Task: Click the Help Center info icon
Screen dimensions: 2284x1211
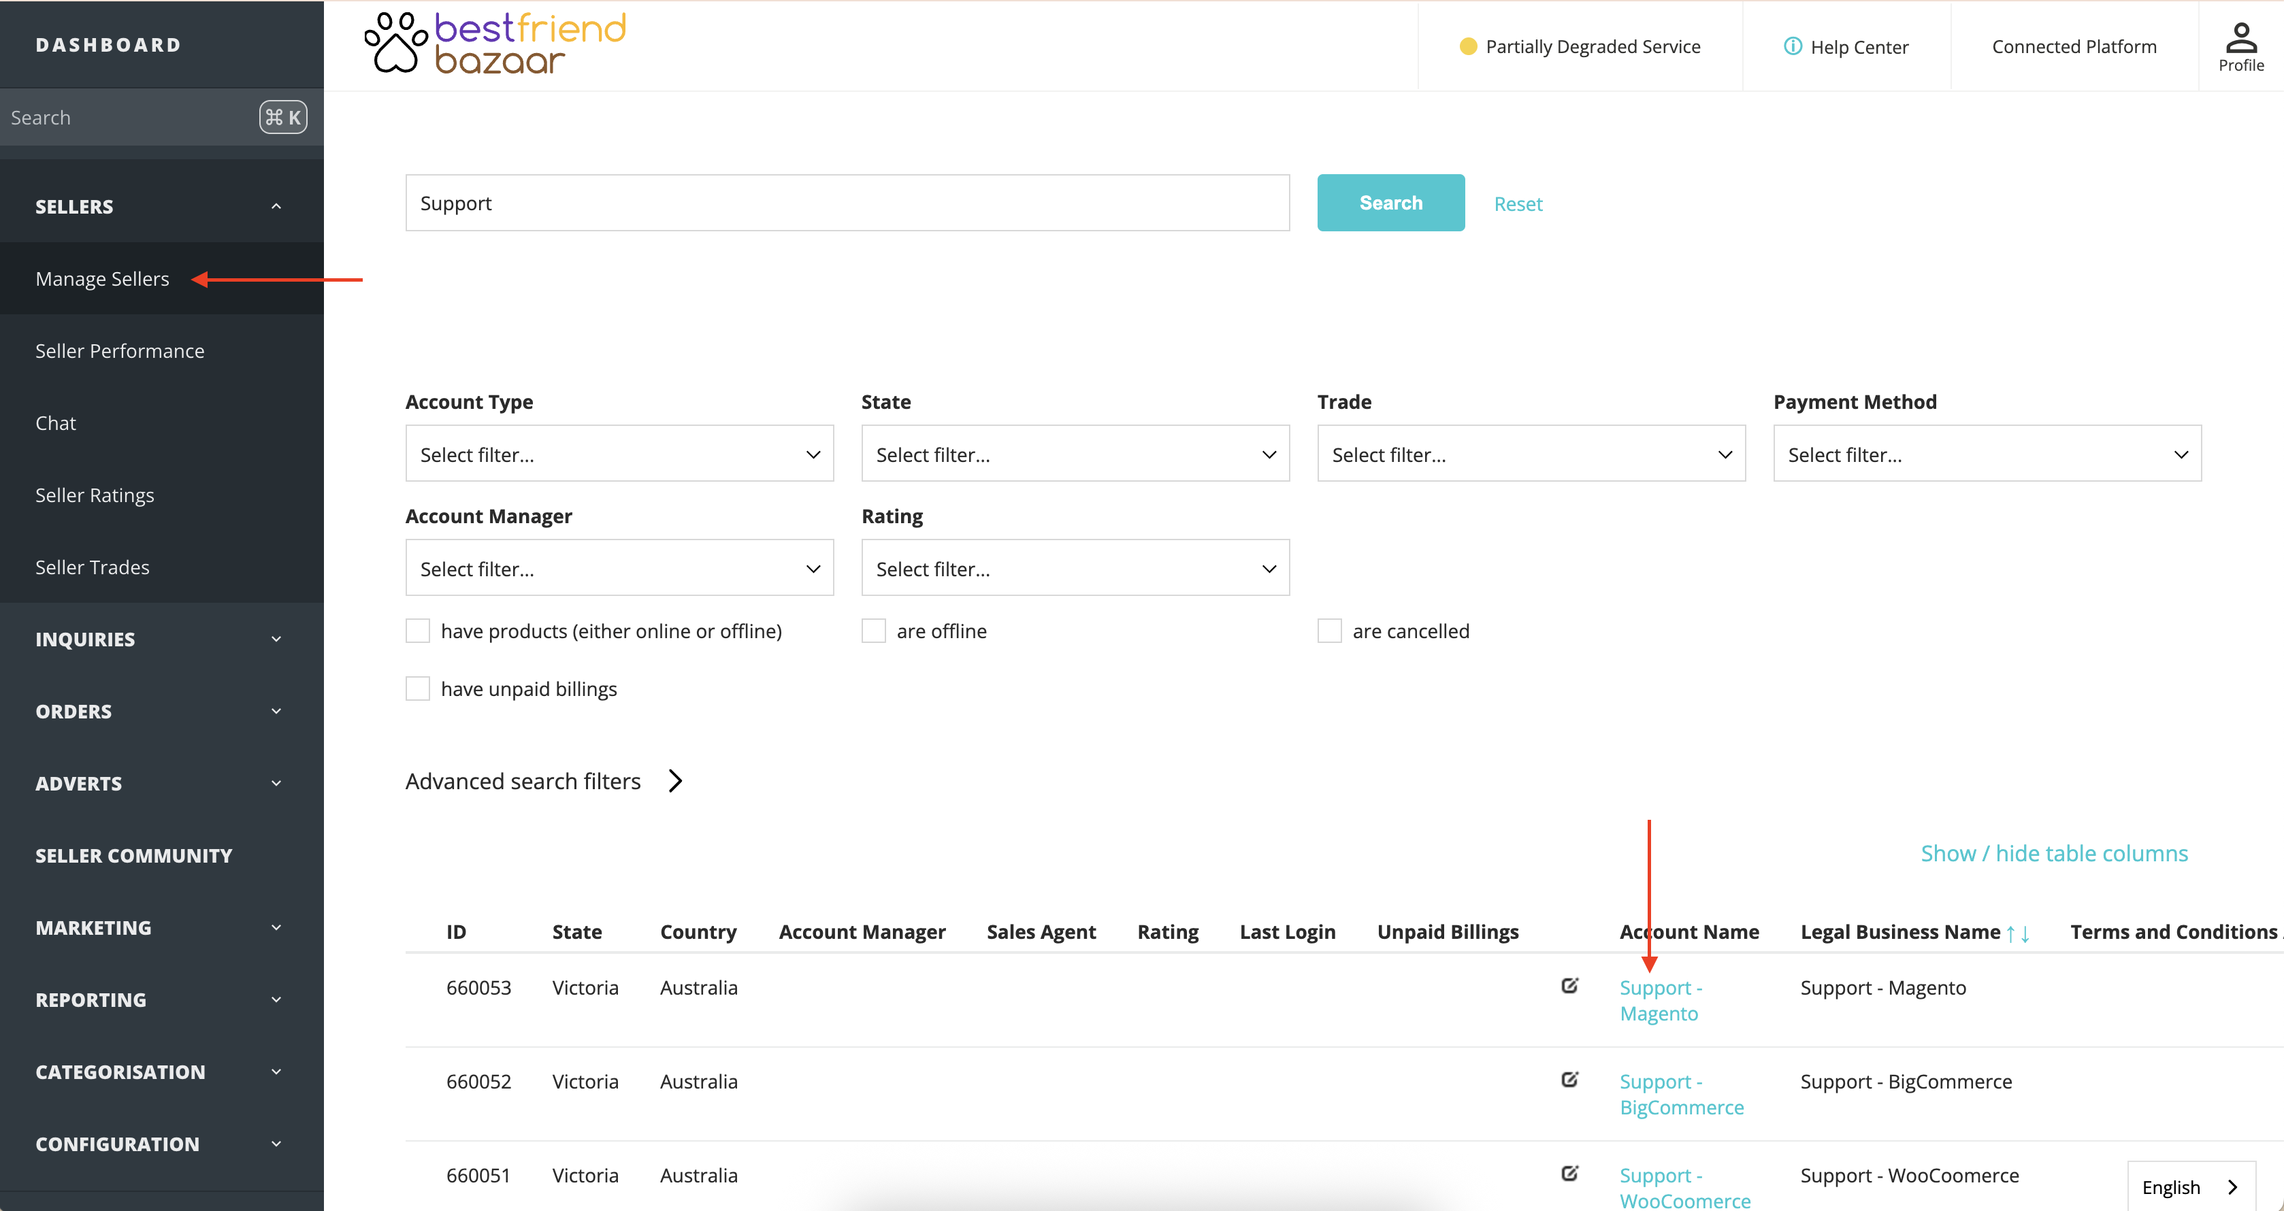Action: pos(1792,46)
